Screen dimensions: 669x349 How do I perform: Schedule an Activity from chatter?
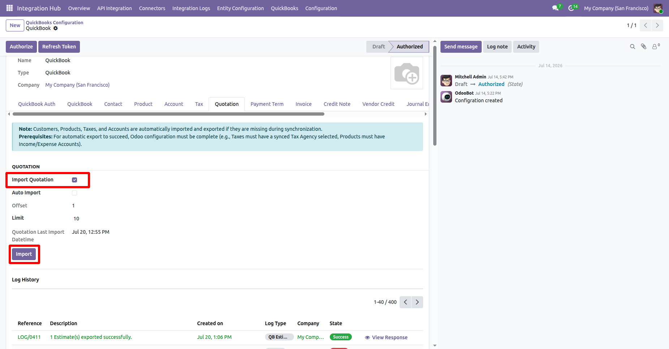[x=526, y=47]
